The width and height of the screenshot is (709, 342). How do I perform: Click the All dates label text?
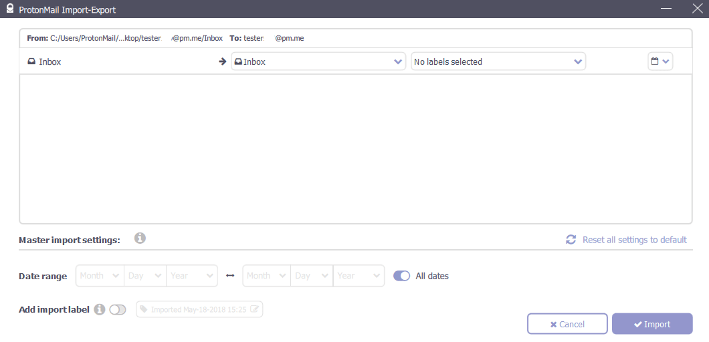432,276
